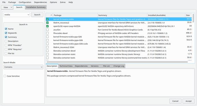Toggle install status of kernel-firmware-nvidia
This screenshot has width=197, height=106.
click(47, 19)
